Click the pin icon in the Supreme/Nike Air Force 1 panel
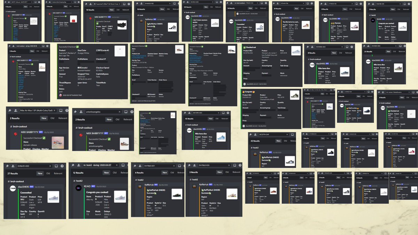 [86, 4]
